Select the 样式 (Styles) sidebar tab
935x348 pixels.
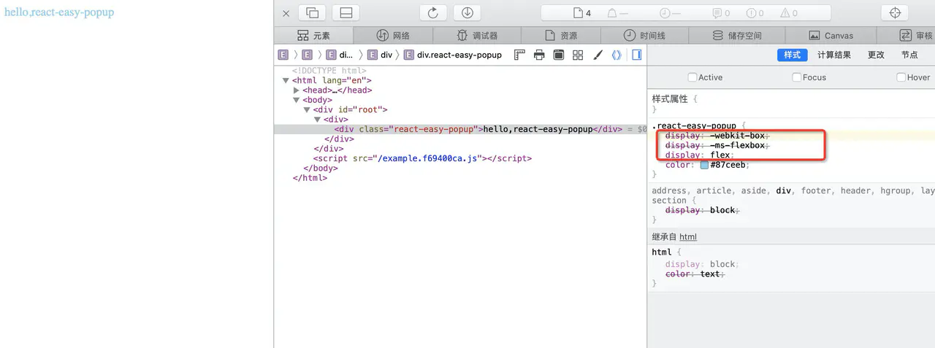[793, 55]
